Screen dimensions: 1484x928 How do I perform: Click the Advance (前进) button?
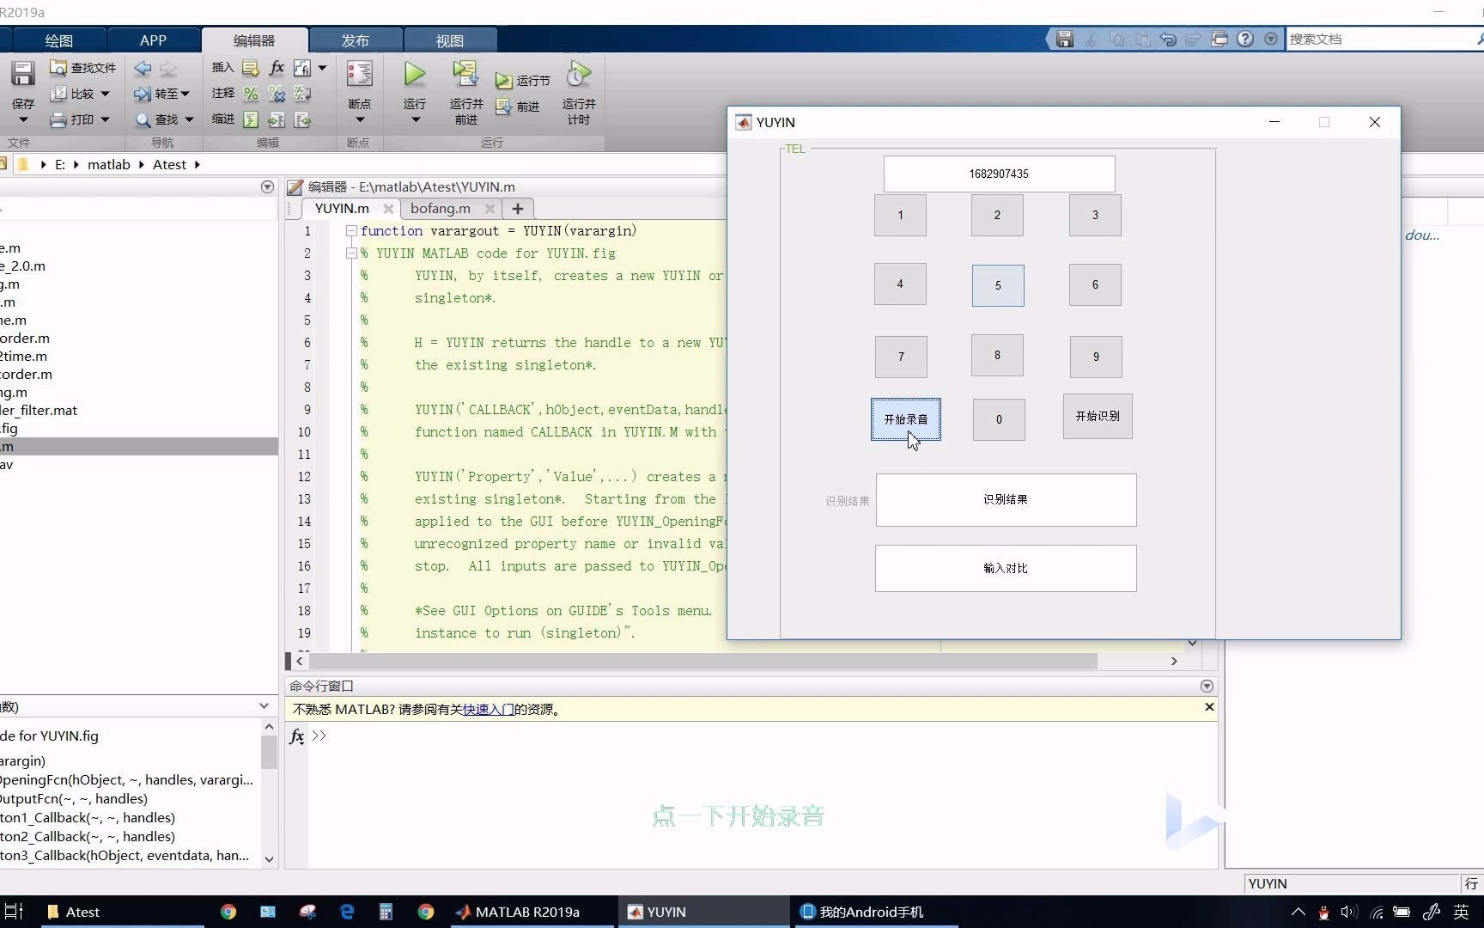(x=518, y=107)
